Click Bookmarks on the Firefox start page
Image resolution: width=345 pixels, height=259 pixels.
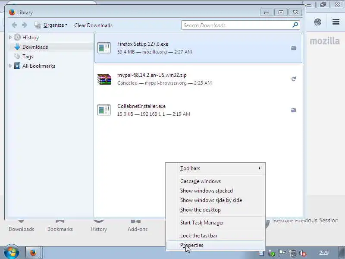[x=60, y=229]
